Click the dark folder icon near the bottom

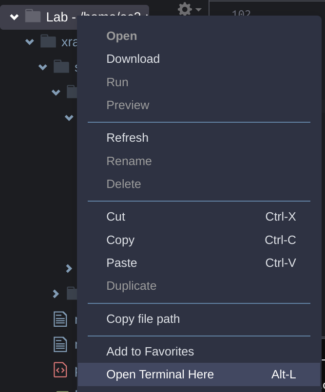pyautogui.click(x=71, y=294)
